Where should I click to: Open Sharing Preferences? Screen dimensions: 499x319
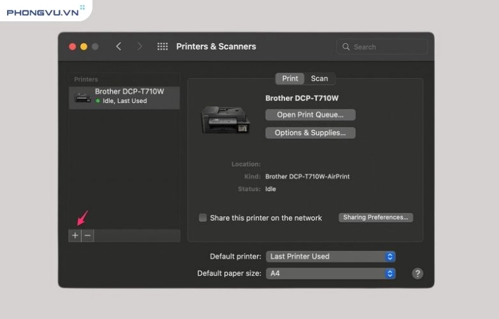pos(376,218)
